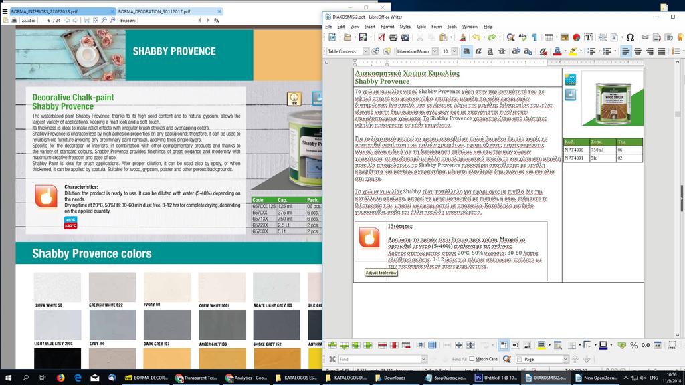
Task: Click the Print icon in Writer toolbar
Action: click(393, 38)
